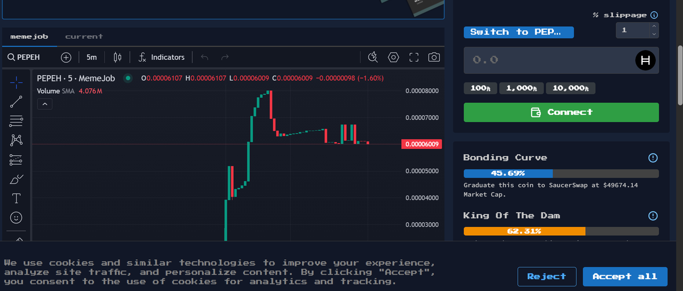The height and width of the screenshot is (291, 683).
Task: Select the brush drawing tool
Action: (x=17, y=179)
